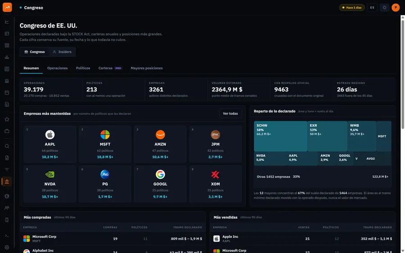Open the globe sidebar icon
Image resolution: width=405 pixels, height=253 pixels.
pyautogui.click(x=7, y=196)
